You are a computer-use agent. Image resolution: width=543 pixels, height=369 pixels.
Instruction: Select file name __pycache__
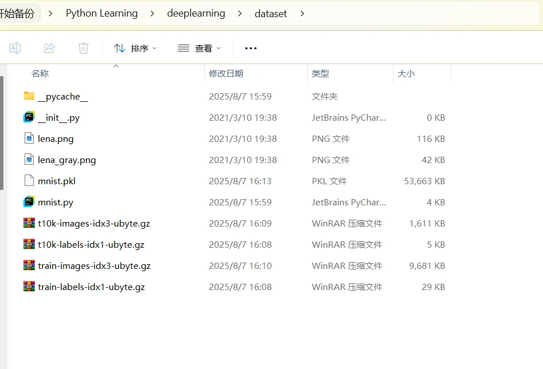63,97
